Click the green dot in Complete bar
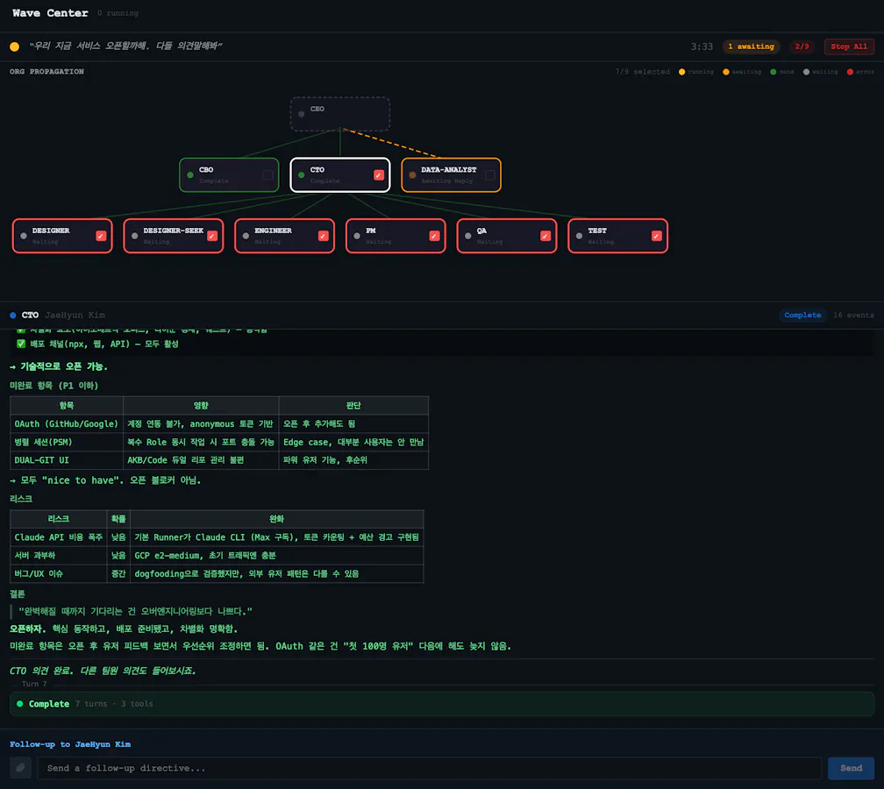 19,703
